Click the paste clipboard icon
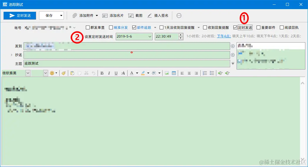The height and width of the screenshot is (167, 308). click(72, 73)
